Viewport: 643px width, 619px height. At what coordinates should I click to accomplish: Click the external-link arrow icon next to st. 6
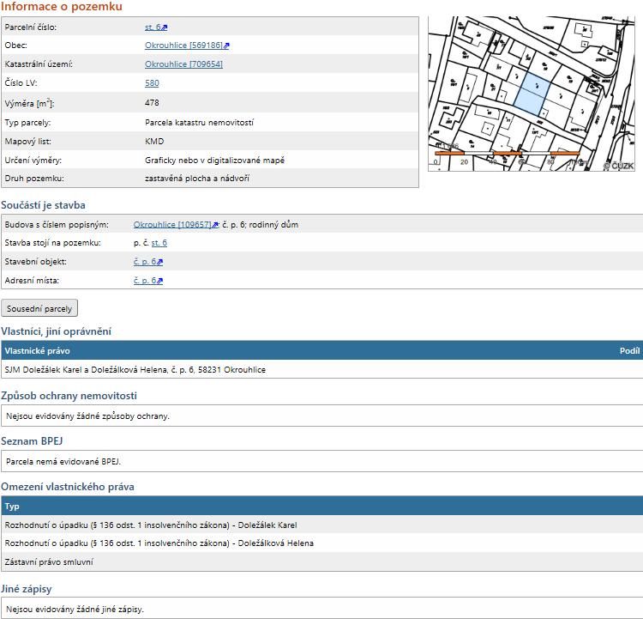165,27
